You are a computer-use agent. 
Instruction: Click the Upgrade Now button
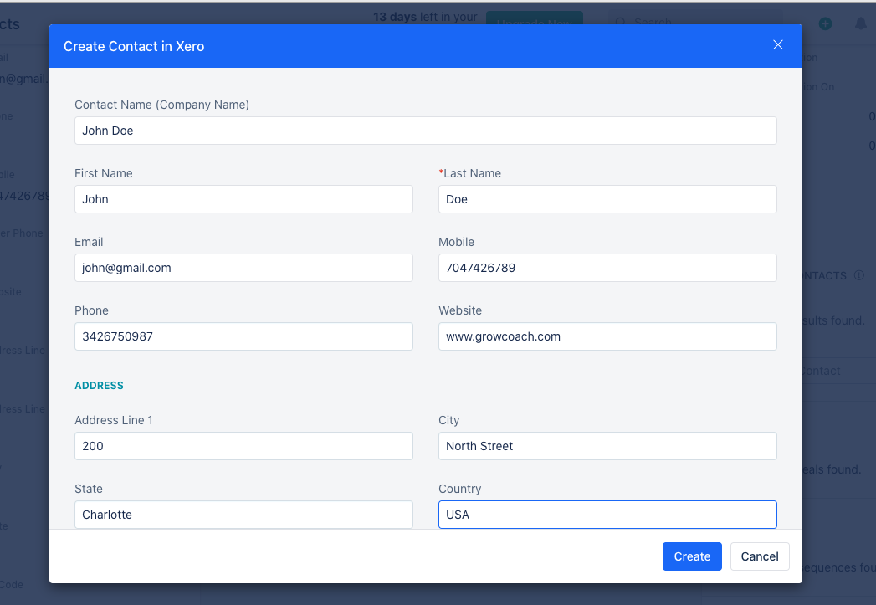534,18
